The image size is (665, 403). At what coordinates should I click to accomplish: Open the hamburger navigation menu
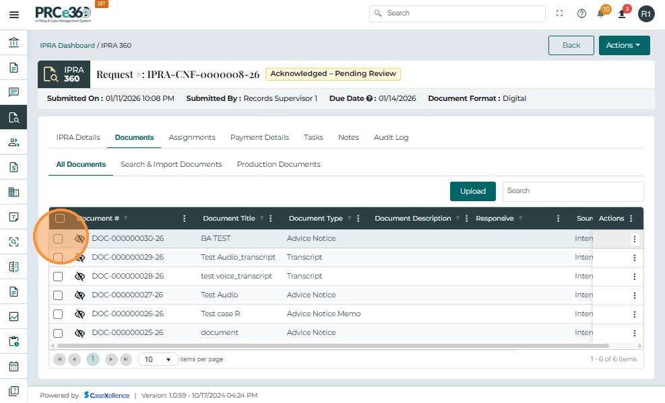pos(13,14)
